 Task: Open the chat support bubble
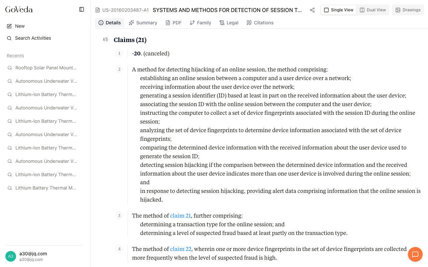point(415,254)
